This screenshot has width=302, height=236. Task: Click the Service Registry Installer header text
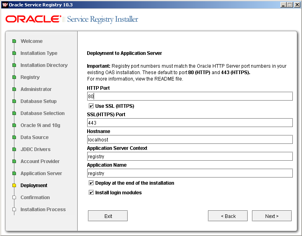[103, 19]
